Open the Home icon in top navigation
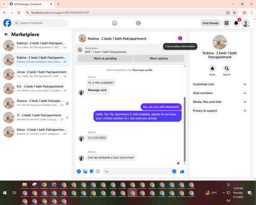 115,23
